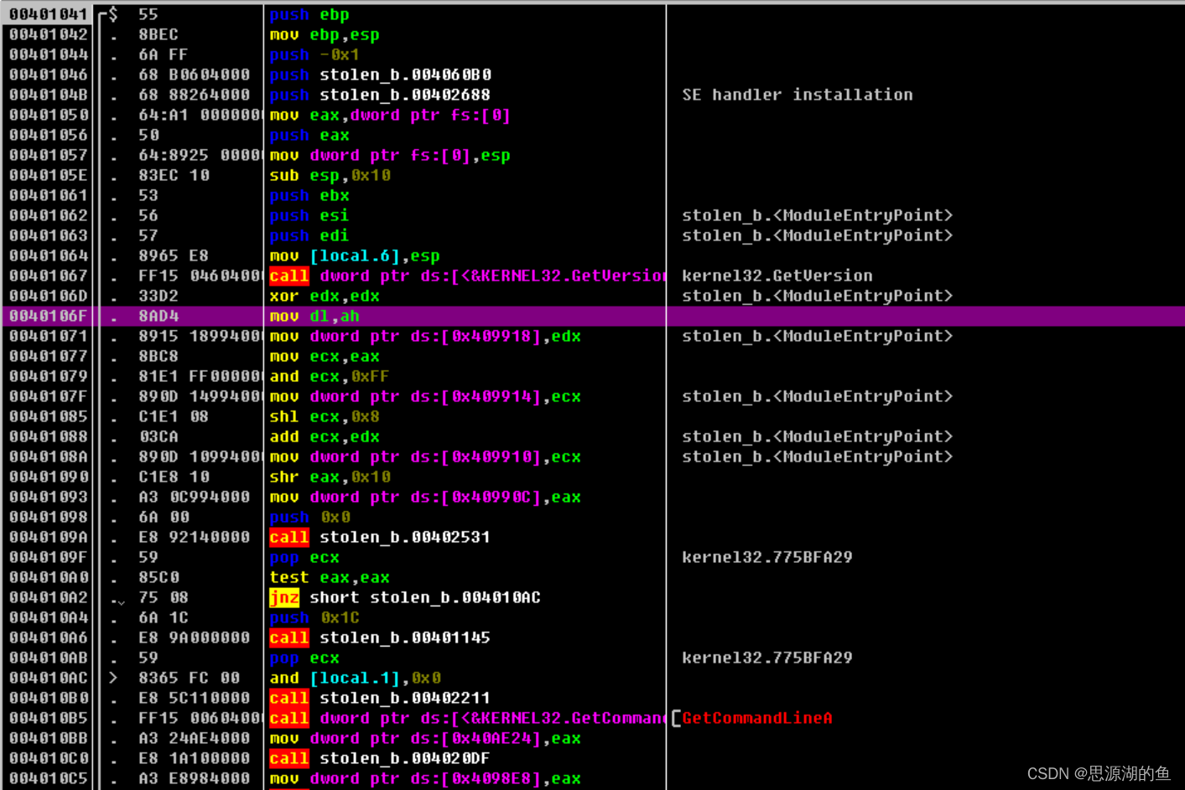Screen dimensions: 1185x790
Task: Click hex bytes "C1E1 08"
Action: (174, 416)
